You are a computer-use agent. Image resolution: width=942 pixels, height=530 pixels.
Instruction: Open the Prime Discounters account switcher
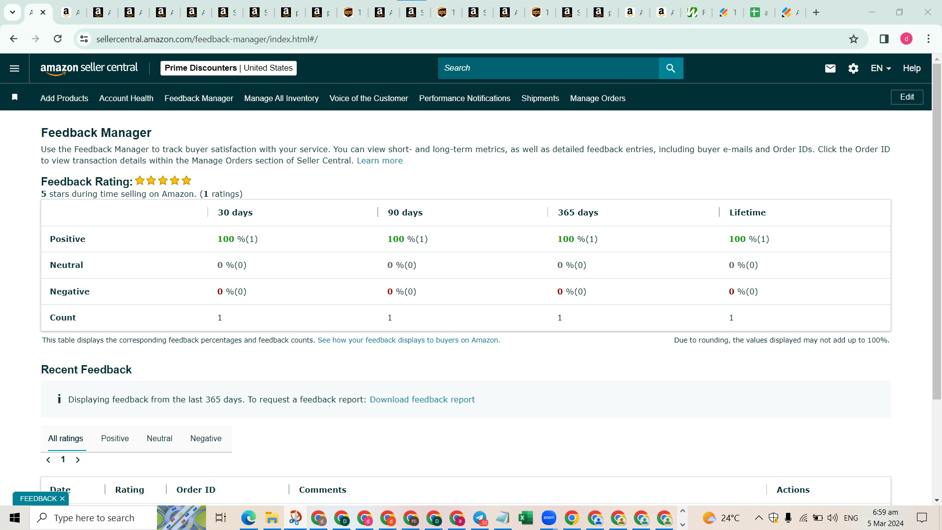(229, 68)
